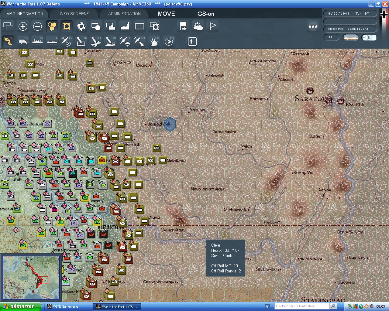Toggle the highlighted unit frame display button
The image size is (389, 311).
coord(67,26)
